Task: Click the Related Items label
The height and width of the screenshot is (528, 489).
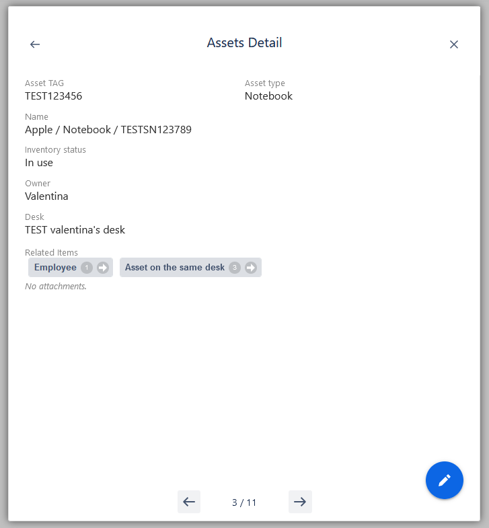Action: pos(51,252)
